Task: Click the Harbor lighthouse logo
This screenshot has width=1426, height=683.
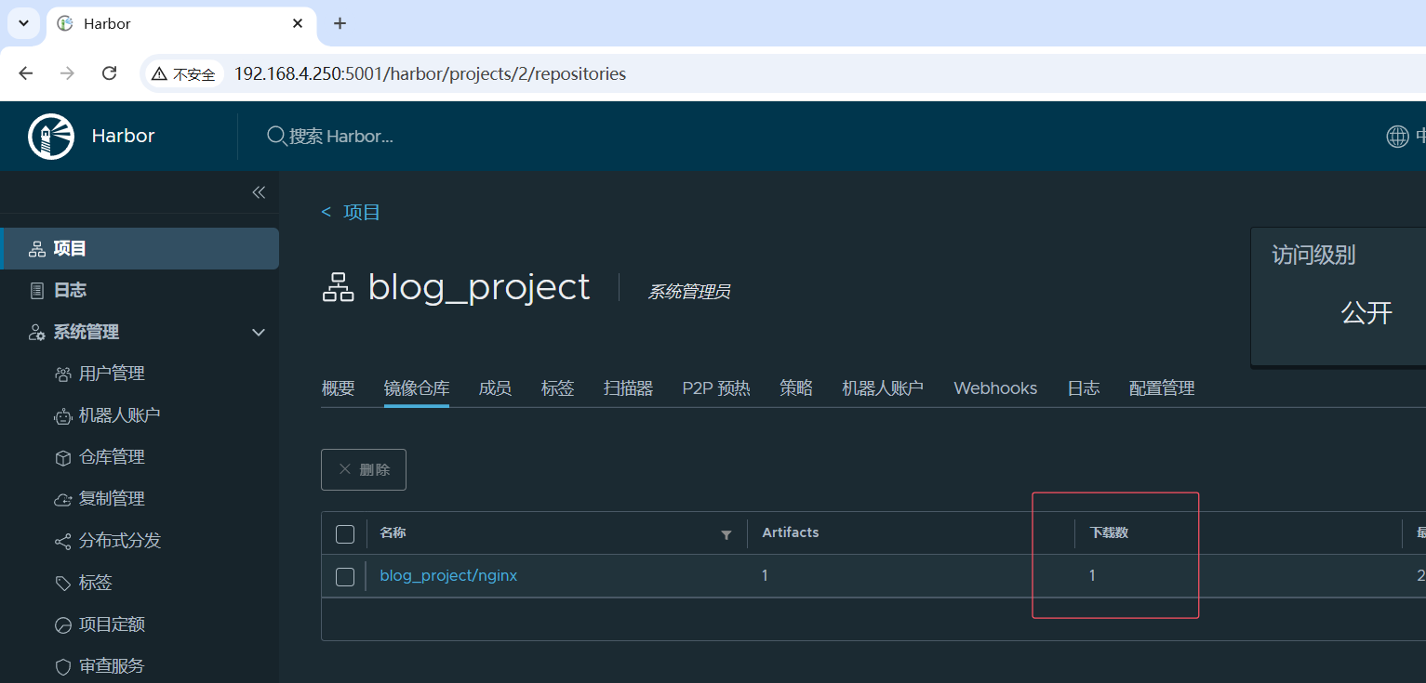Action: (x=51, y=136)
